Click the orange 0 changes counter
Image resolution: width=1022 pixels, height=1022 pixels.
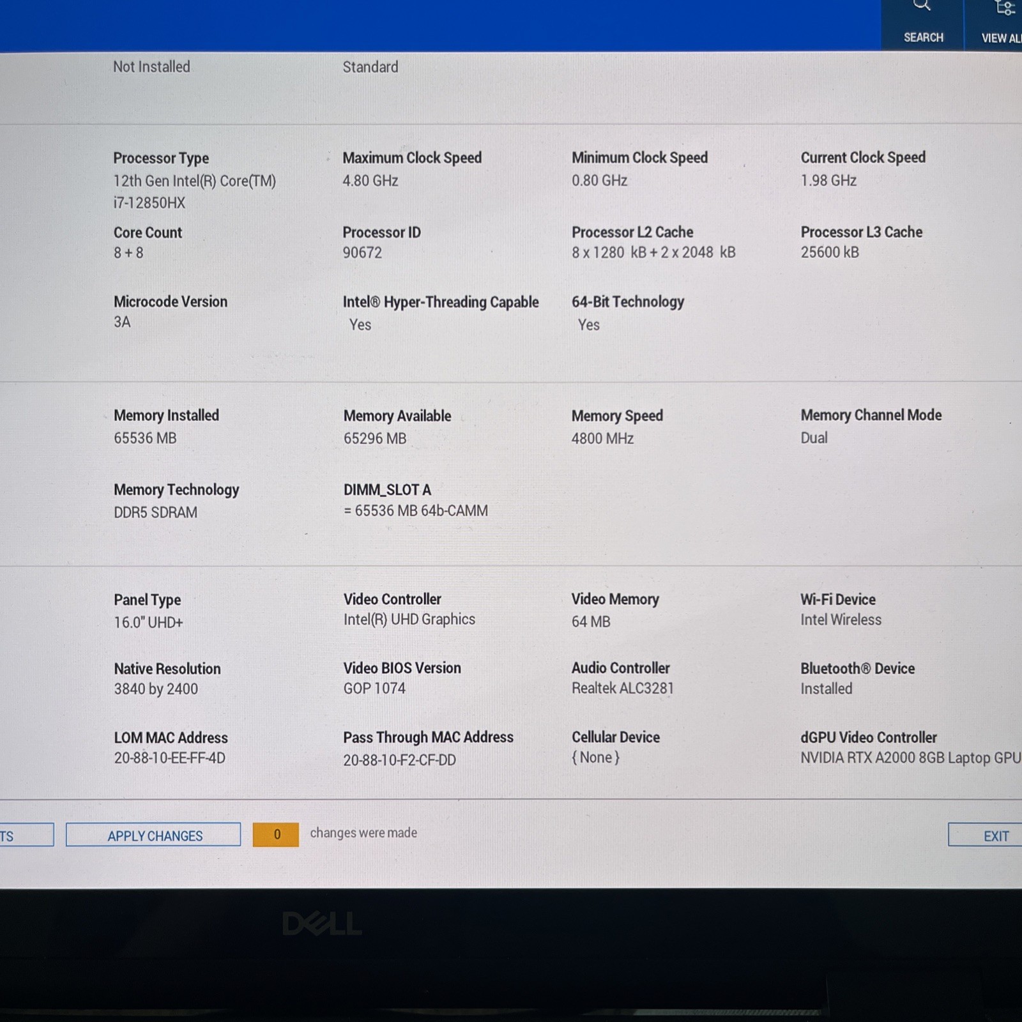pos(276,835)
